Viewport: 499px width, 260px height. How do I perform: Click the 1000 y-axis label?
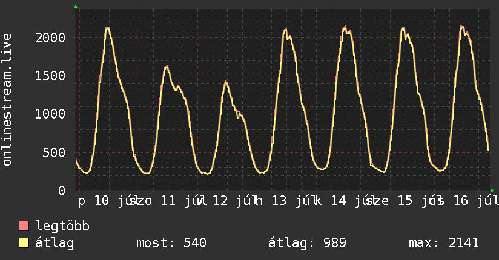click(50, 114)
